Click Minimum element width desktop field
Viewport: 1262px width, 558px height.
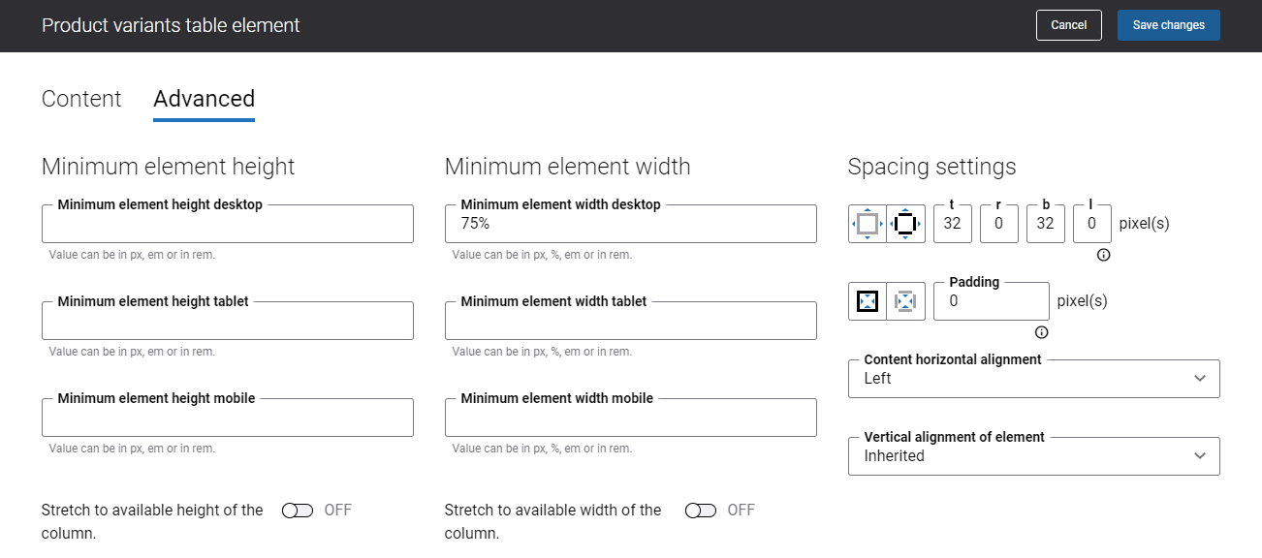point(630,224)
